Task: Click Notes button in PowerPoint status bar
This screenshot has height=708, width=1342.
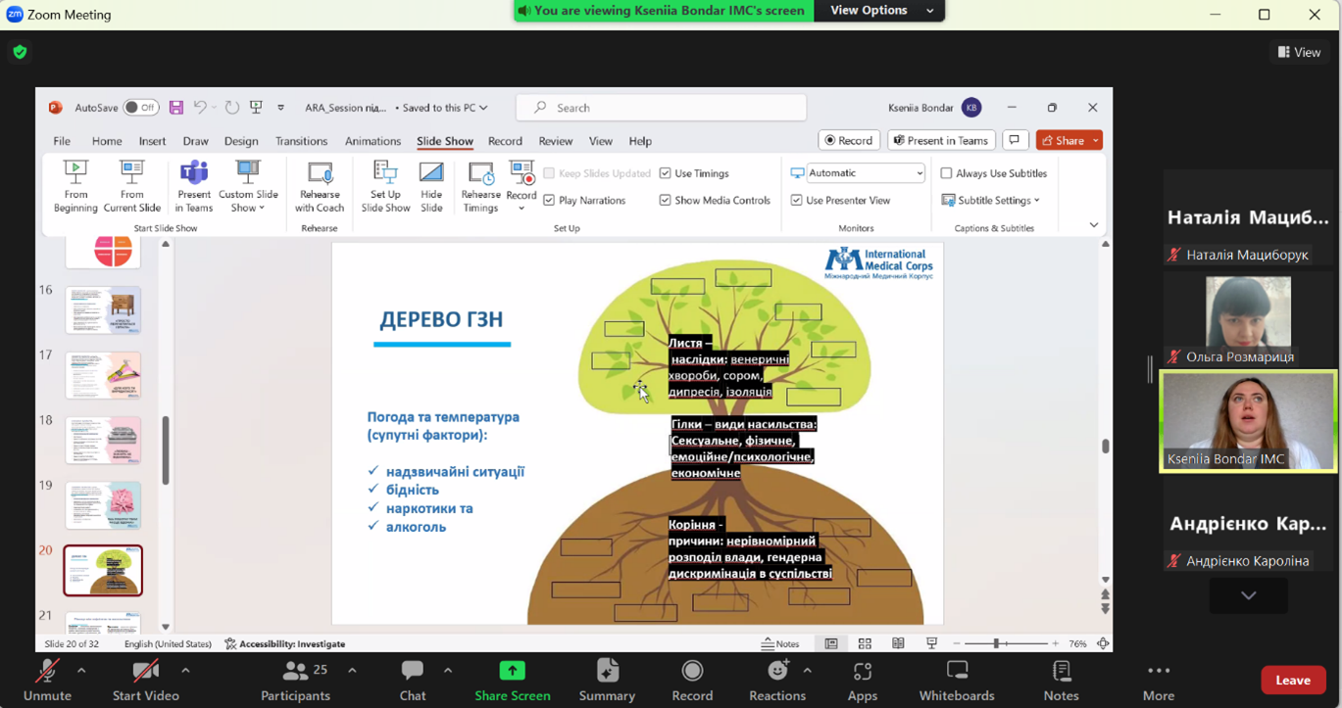Action: click(781, 643)
